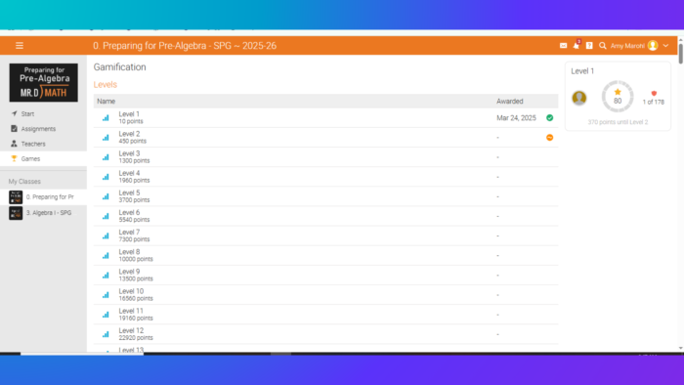Click the Level 2 bar chart icon
This screenshot has width=684, height=385.
pyautogui.click(x=106, y=138)
